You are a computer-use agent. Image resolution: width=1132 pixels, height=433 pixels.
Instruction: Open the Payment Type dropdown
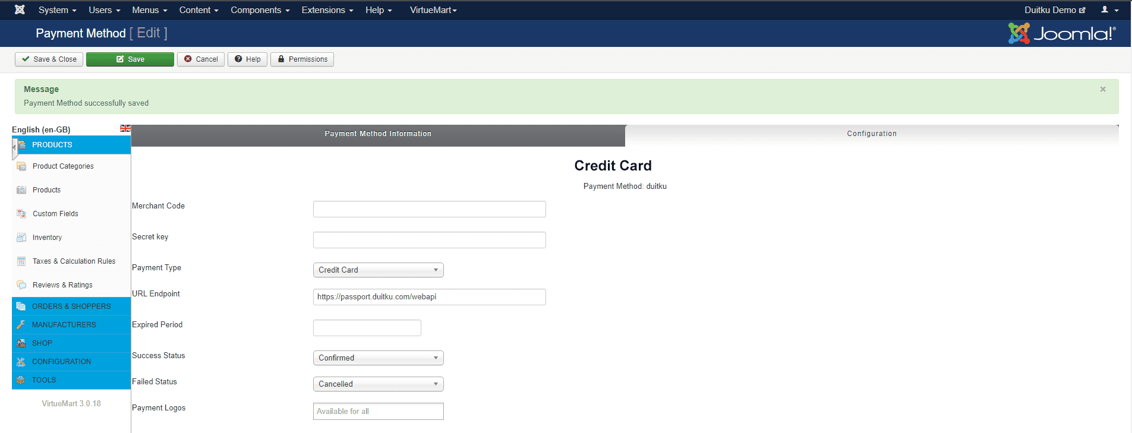coord(379,270)
